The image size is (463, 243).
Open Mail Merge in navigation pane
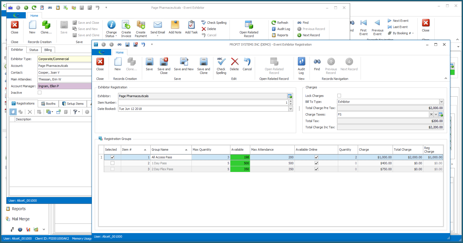point(18,219)
